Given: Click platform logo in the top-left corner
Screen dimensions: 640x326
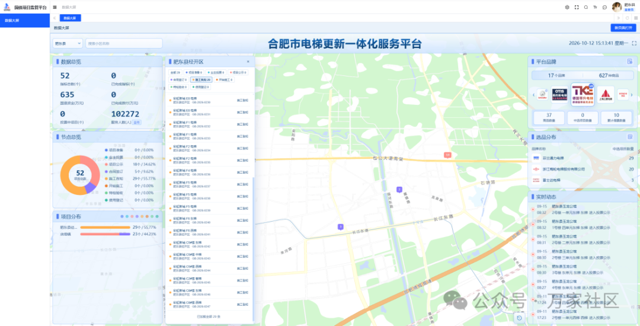Looking at the screenshot, I should [7, 7].
